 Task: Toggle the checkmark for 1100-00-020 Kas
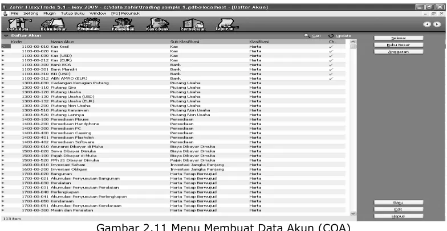331,51
